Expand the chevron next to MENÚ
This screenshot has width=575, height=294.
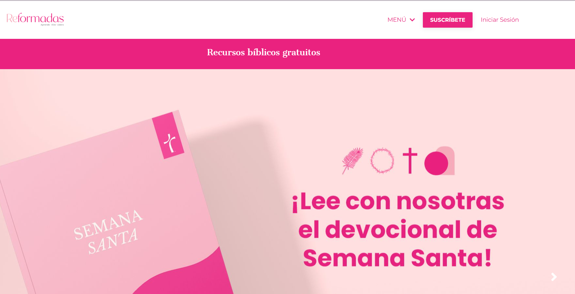[412, 20]
